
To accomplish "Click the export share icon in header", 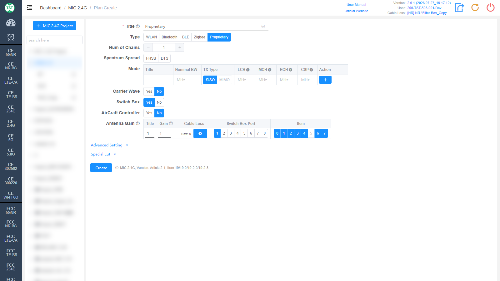I will click(459, 7).
